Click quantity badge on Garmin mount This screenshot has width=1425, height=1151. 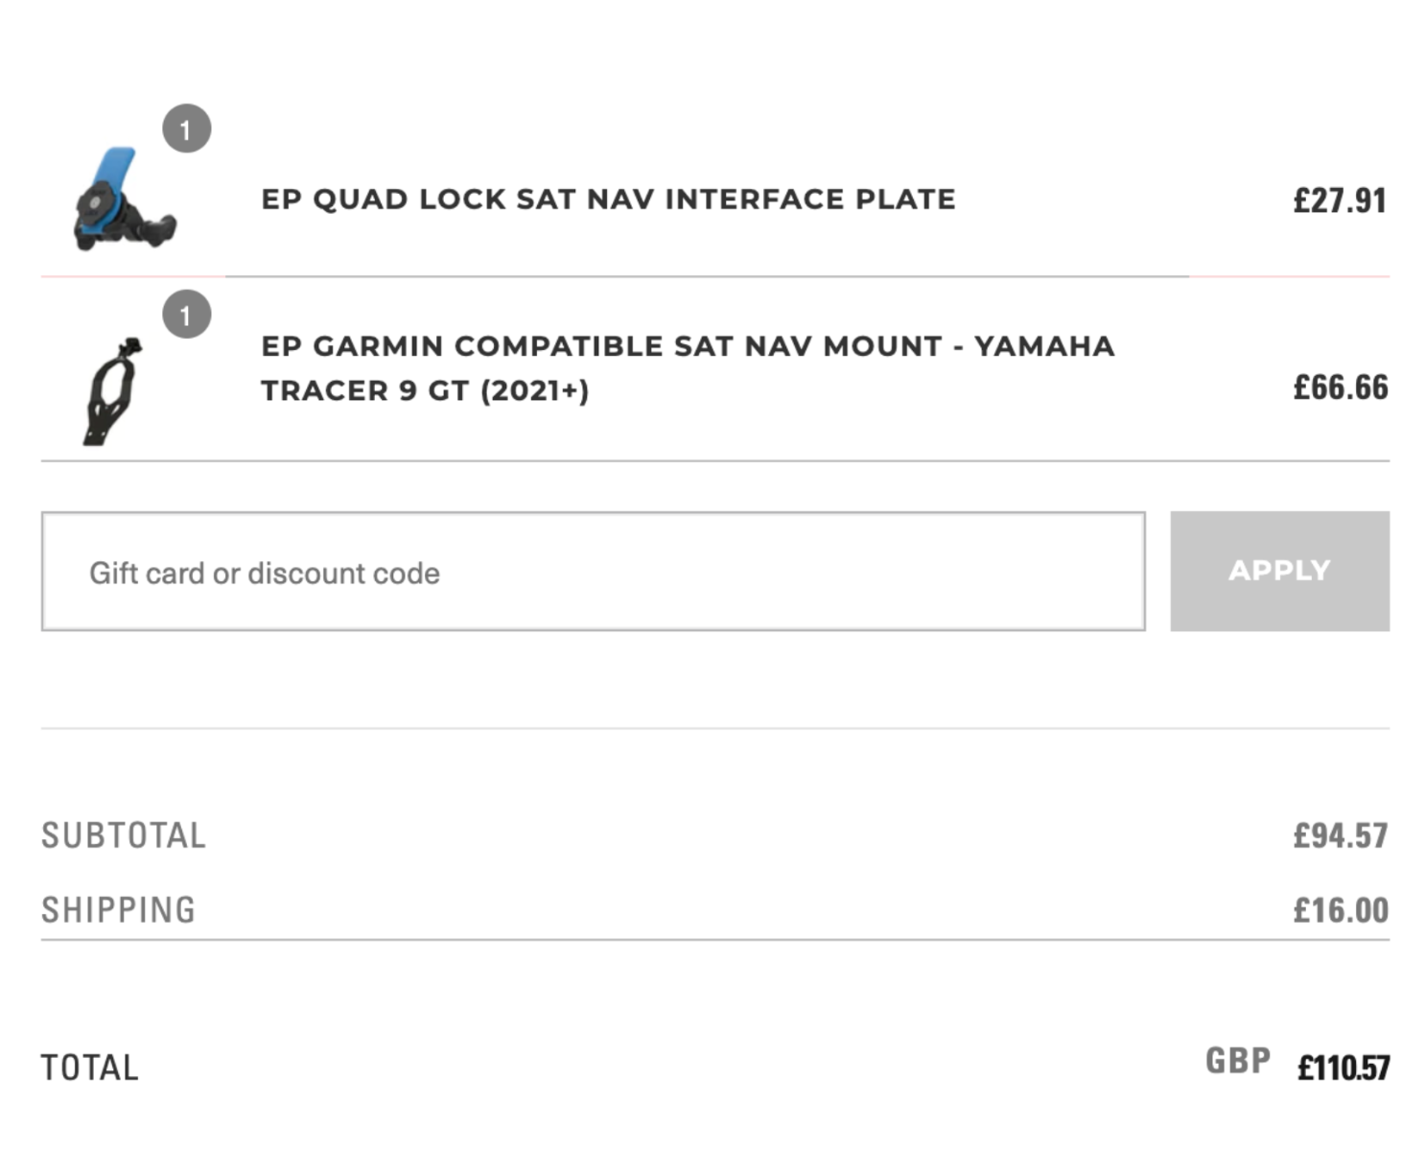pyautogui.click(x=186, y=314)
